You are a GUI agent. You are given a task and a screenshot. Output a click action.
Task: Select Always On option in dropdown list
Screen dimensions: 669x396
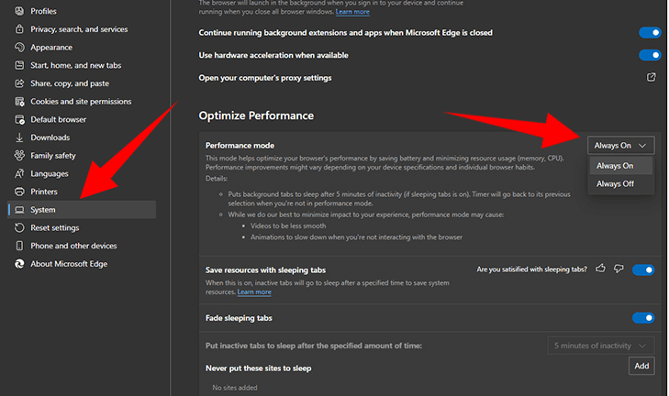click(620, 165)
